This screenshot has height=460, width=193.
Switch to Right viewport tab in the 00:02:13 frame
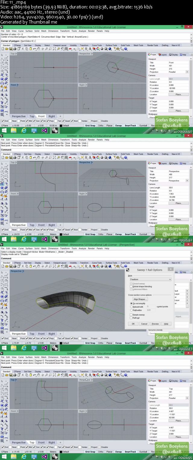click(52, 334)
